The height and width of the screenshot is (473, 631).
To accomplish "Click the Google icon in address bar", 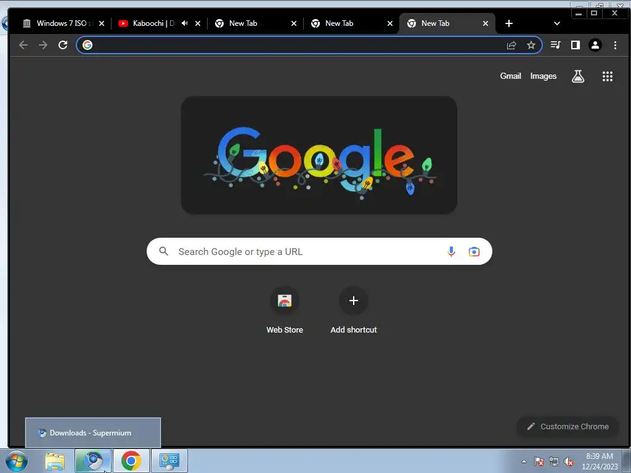I will tap(88, 45).
